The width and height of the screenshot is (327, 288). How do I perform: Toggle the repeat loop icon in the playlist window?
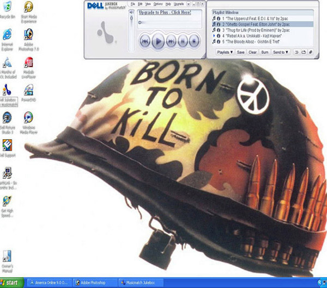pyautogui.click(x=304, y=52)
